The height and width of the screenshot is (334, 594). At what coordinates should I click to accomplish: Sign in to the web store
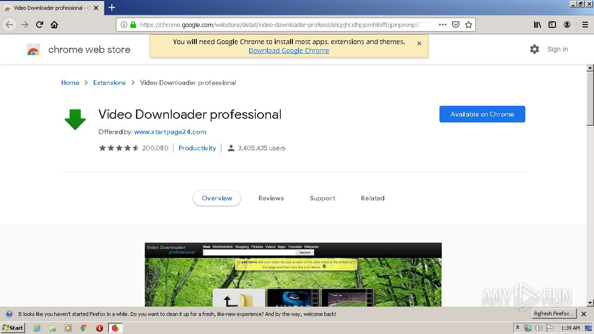point(557,49)
